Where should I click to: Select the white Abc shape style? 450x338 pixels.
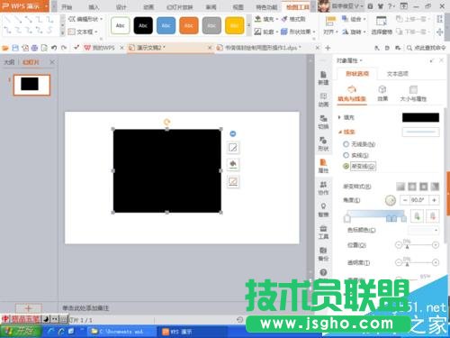pyautogui.click(x=121, y=25)
